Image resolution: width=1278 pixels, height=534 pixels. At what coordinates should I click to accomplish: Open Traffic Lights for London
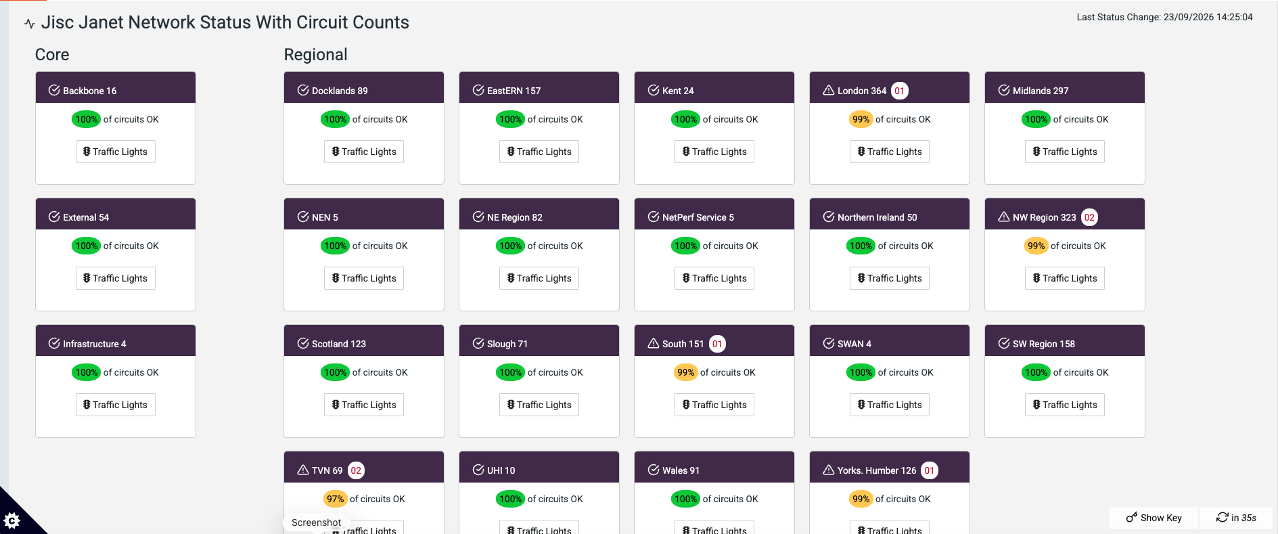point(890,152)
